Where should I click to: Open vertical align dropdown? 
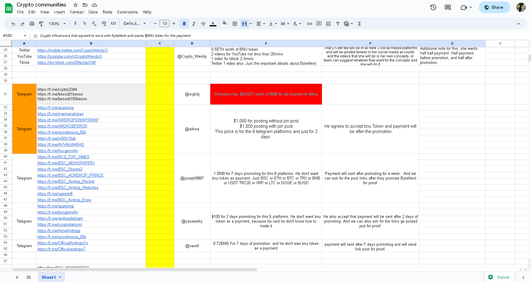[x=273, y=24]
